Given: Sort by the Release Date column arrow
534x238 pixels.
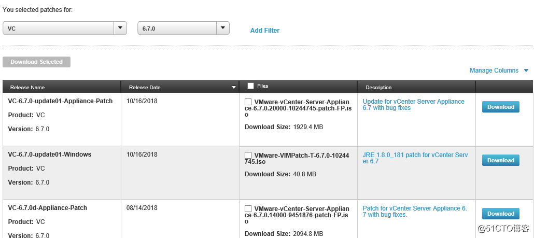Looking at the screenshot, I should tap(234, 88).
